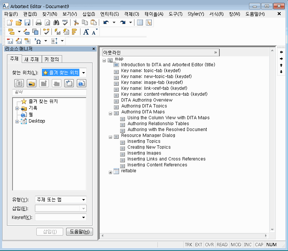Click the Insert markup tag icon

11,32
